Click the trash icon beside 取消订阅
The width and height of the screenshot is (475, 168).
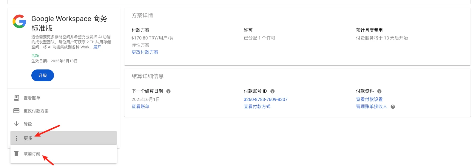(x=16, y=153)
